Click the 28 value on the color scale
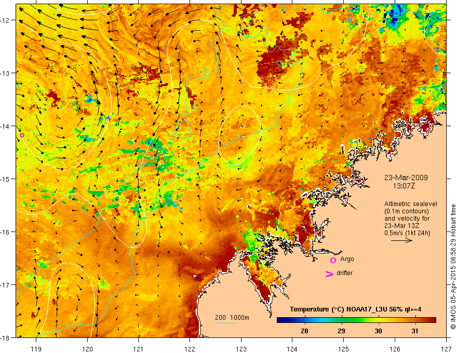The width and height of the screenshot is (457, 353). (304, 331)
